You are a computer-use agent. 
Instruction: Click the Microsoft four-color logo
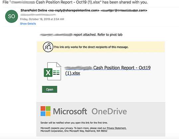[45, 111]
